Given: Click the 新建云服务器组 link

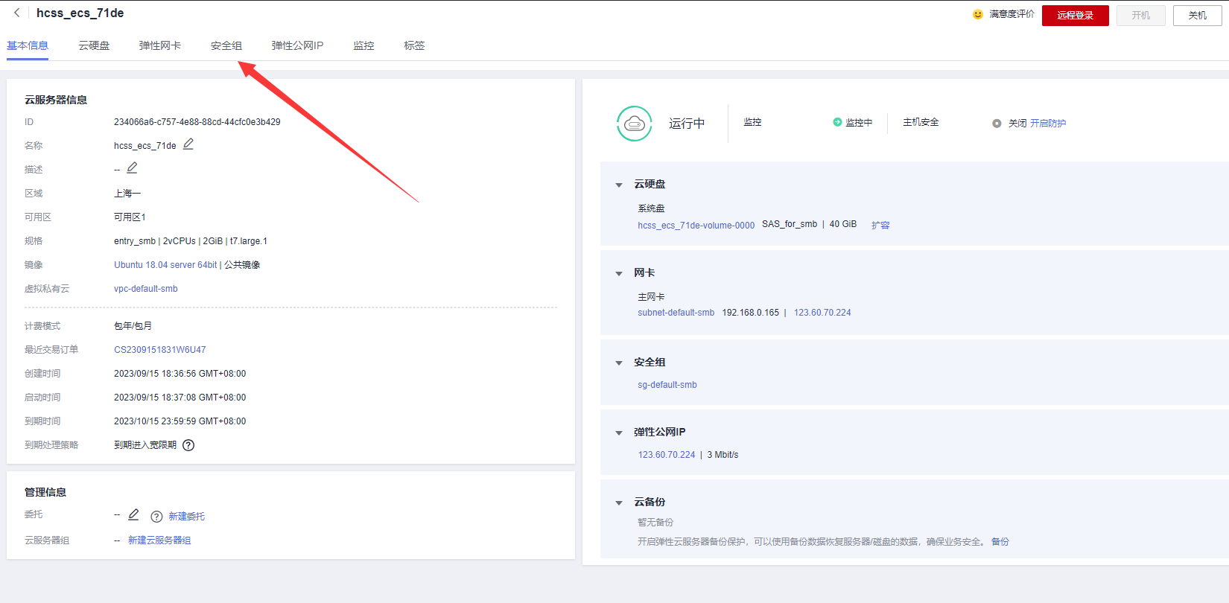Looking at the screenshot, I should [x=159, y=540].
